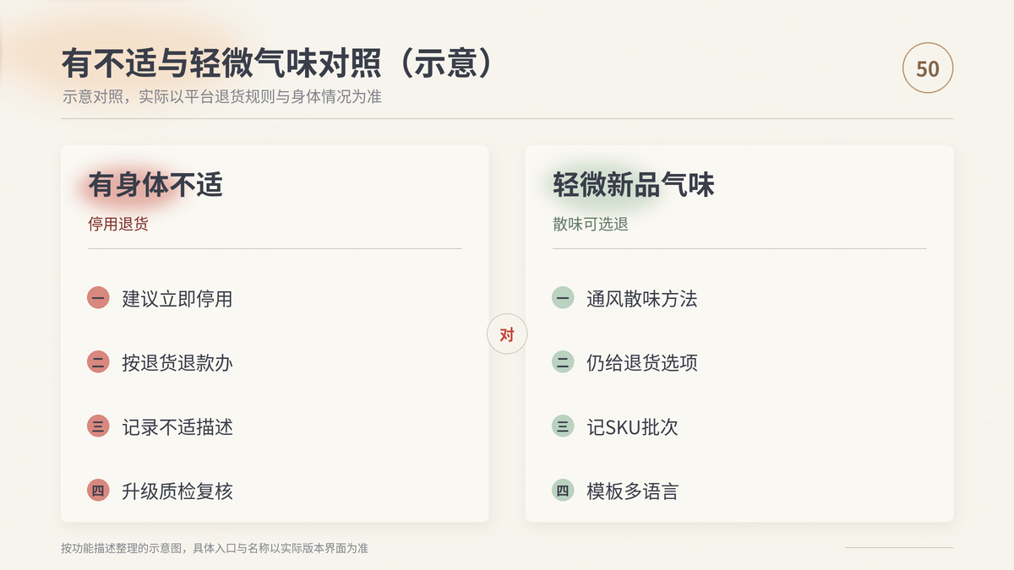Click green bullet 三 beside 记SKU批次
Screen dimensions: 1014x570
point(563,426)
